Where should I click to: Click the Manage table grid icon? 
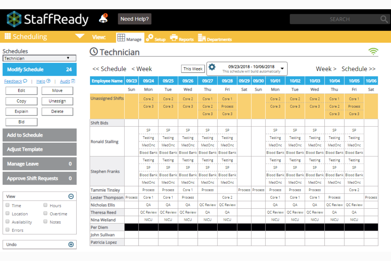click(x=121, y=38)
